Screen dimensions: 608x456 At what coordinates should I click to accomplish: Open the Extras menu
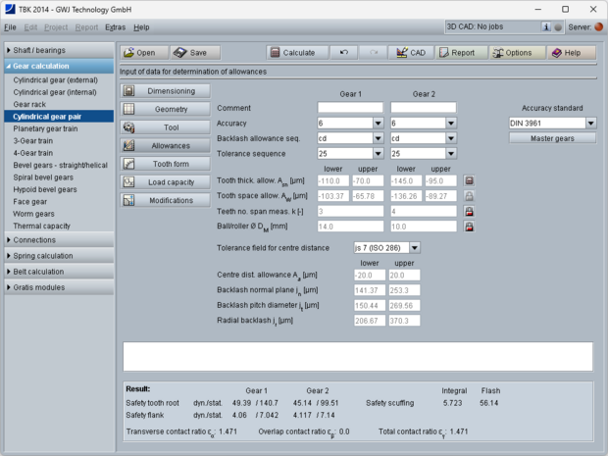coord(115,27)
